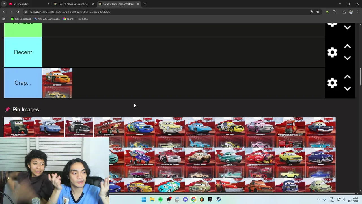Open Steam from the taskbar
362x204 pixels.
tap(218, 199)
